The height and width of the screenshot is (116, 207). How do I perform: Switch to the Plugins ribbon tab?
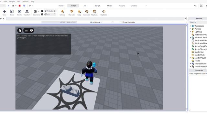pos(122,6)
